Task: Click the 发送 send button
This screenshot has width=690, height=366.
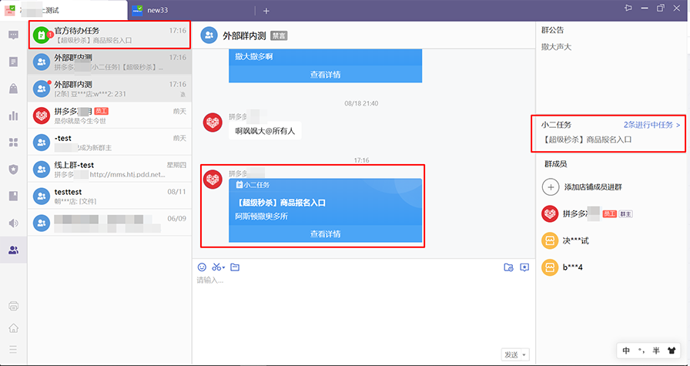Action: point(511,354)
